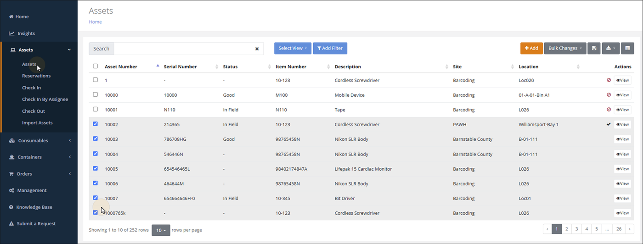
Task: Click the orange Add button
Action: [531, 48]
